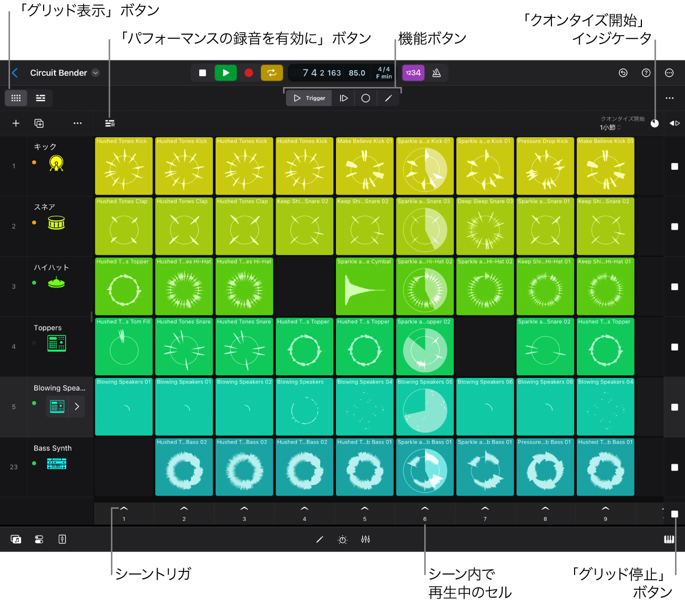Open the smart controls dial icon
This screenshot has width=685, height=605.
[342, 539]
